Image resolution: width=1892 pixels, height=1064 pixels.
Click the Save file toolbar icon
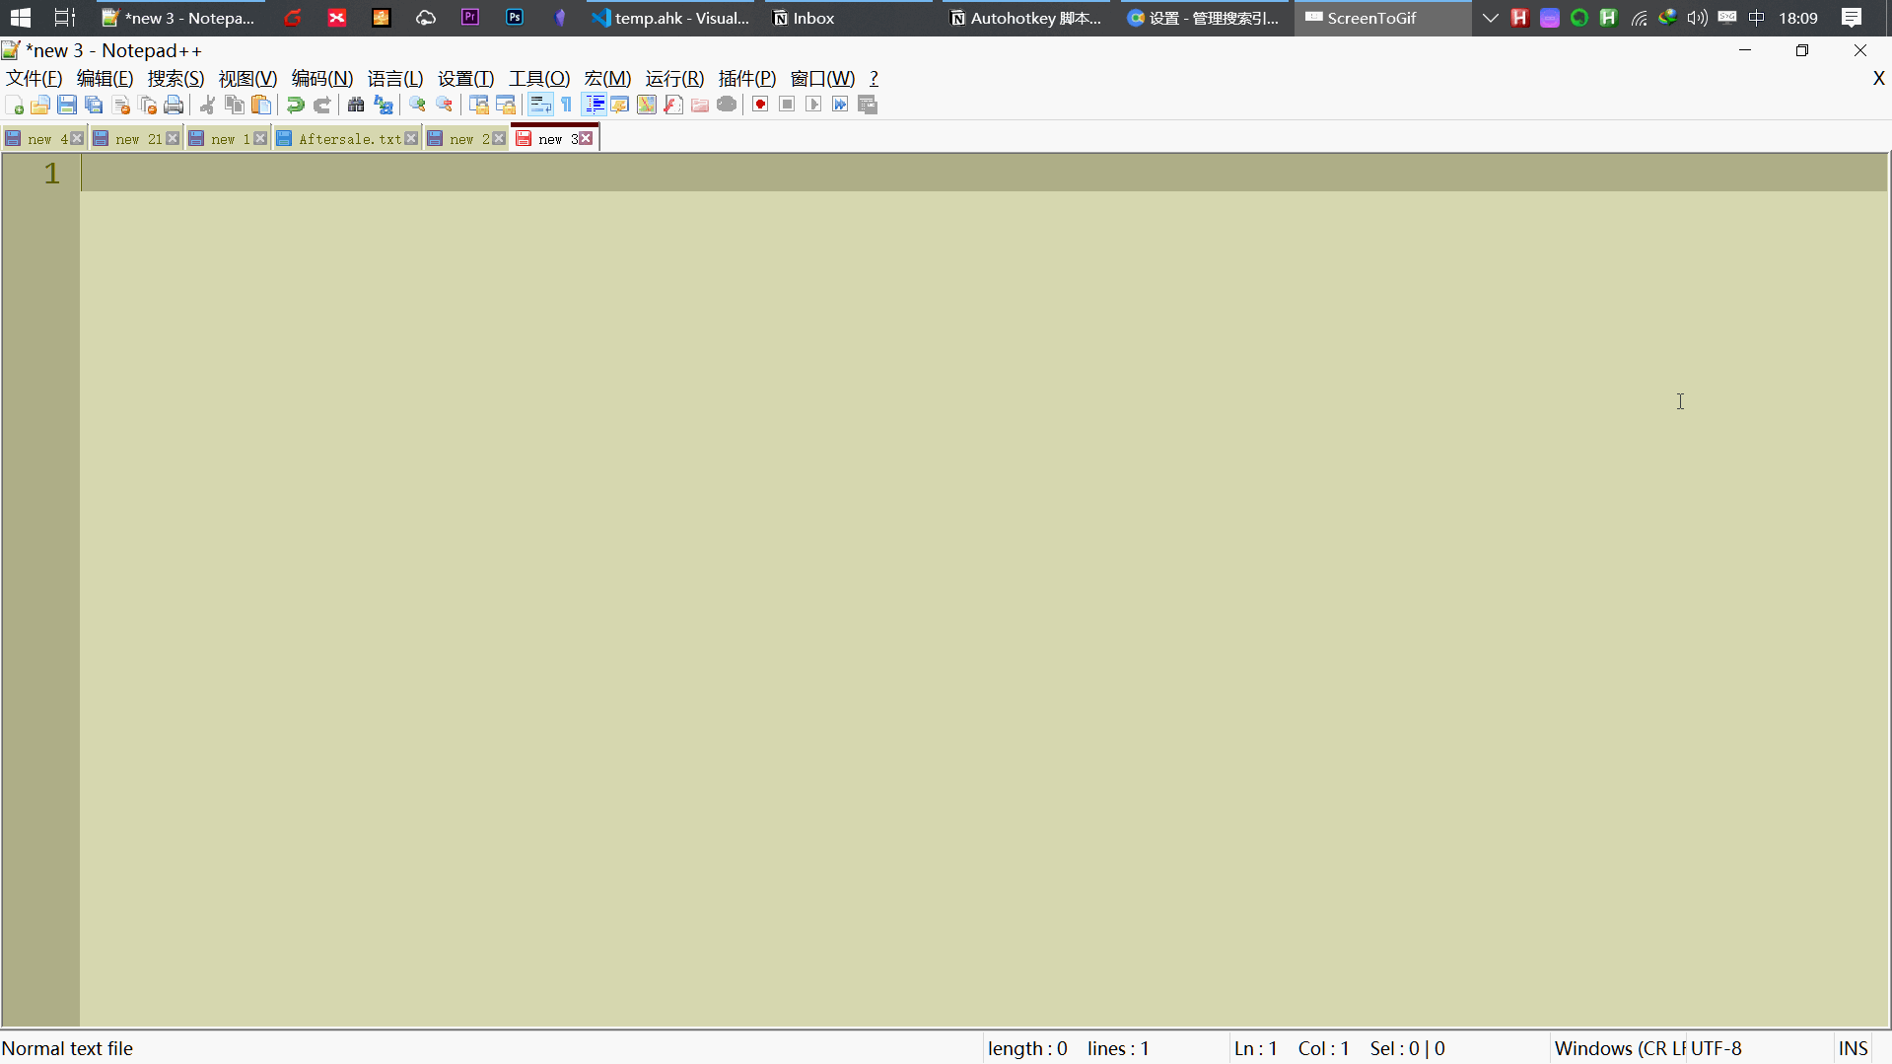tap(67, 106)
